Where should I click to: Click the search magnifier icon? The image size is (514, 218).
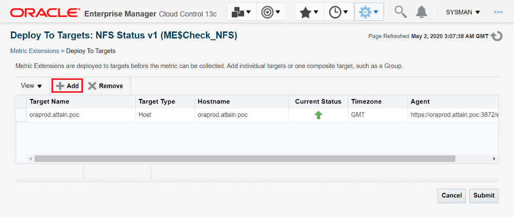pos(401,12)
